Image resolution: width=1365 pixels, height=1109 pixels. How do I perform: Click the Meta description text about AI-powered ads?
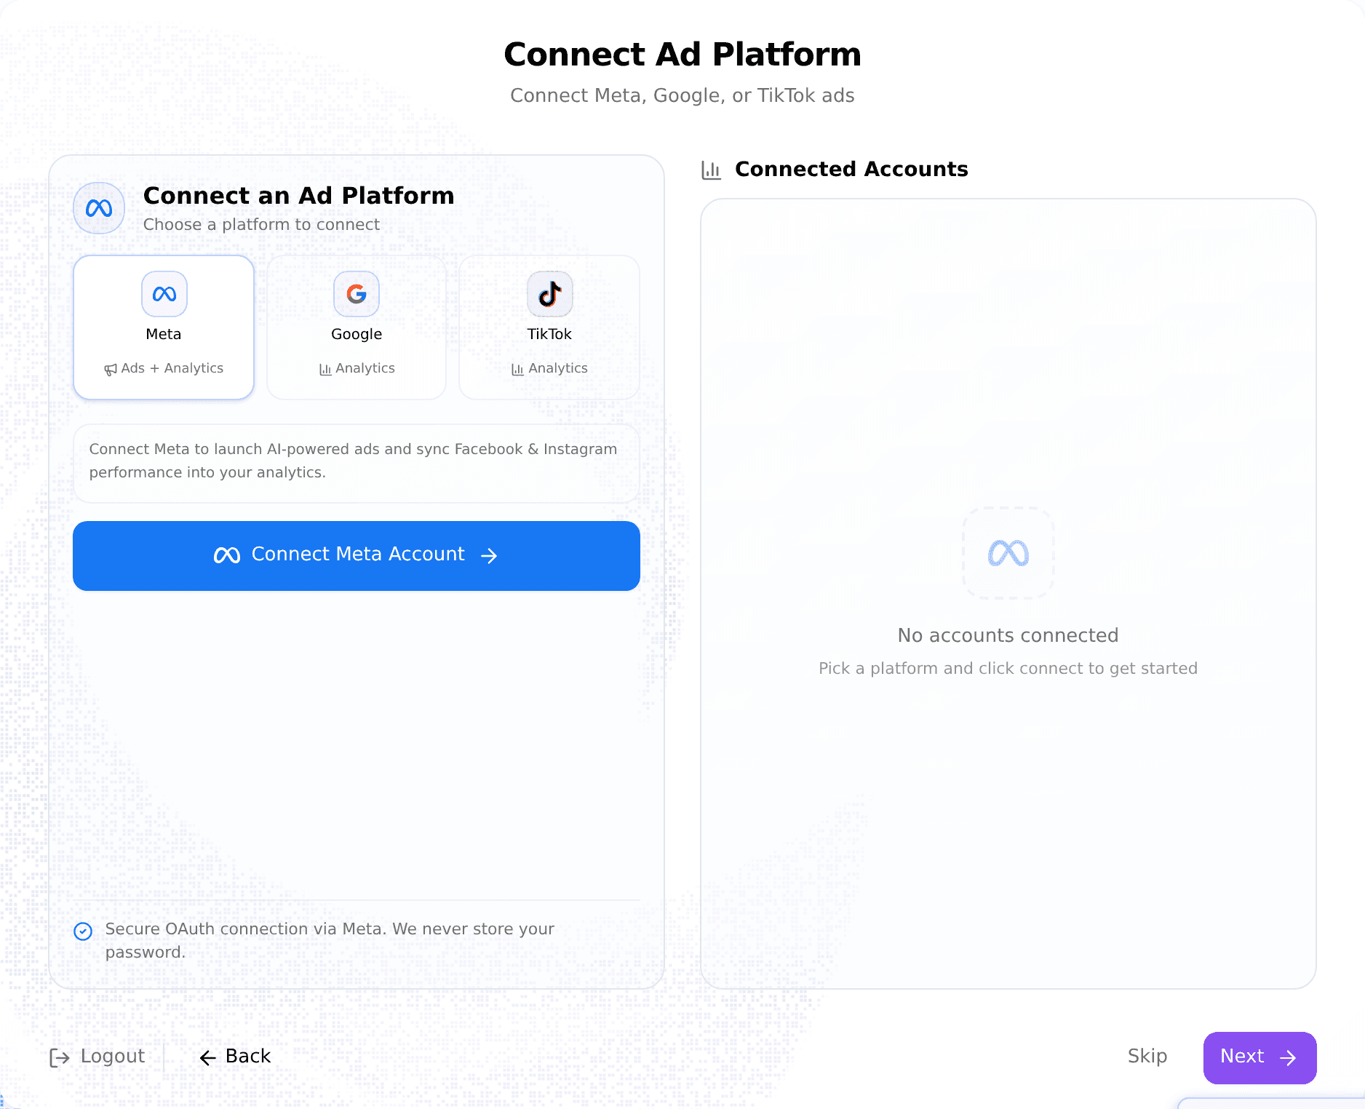click(x=354, y=461)
